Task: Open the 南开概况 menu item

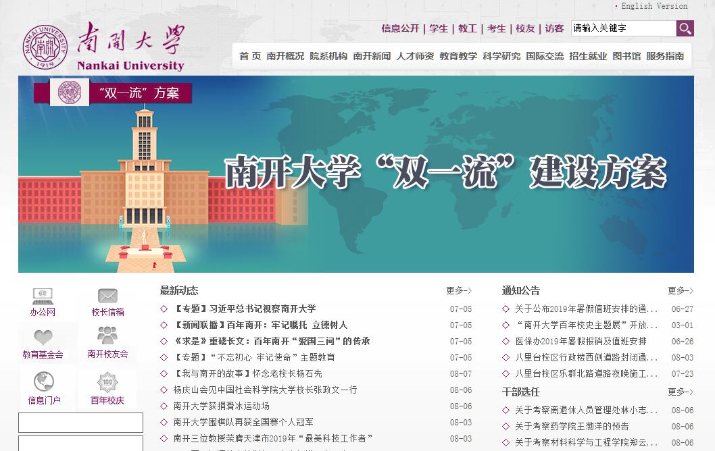Action: click(285, 56)
